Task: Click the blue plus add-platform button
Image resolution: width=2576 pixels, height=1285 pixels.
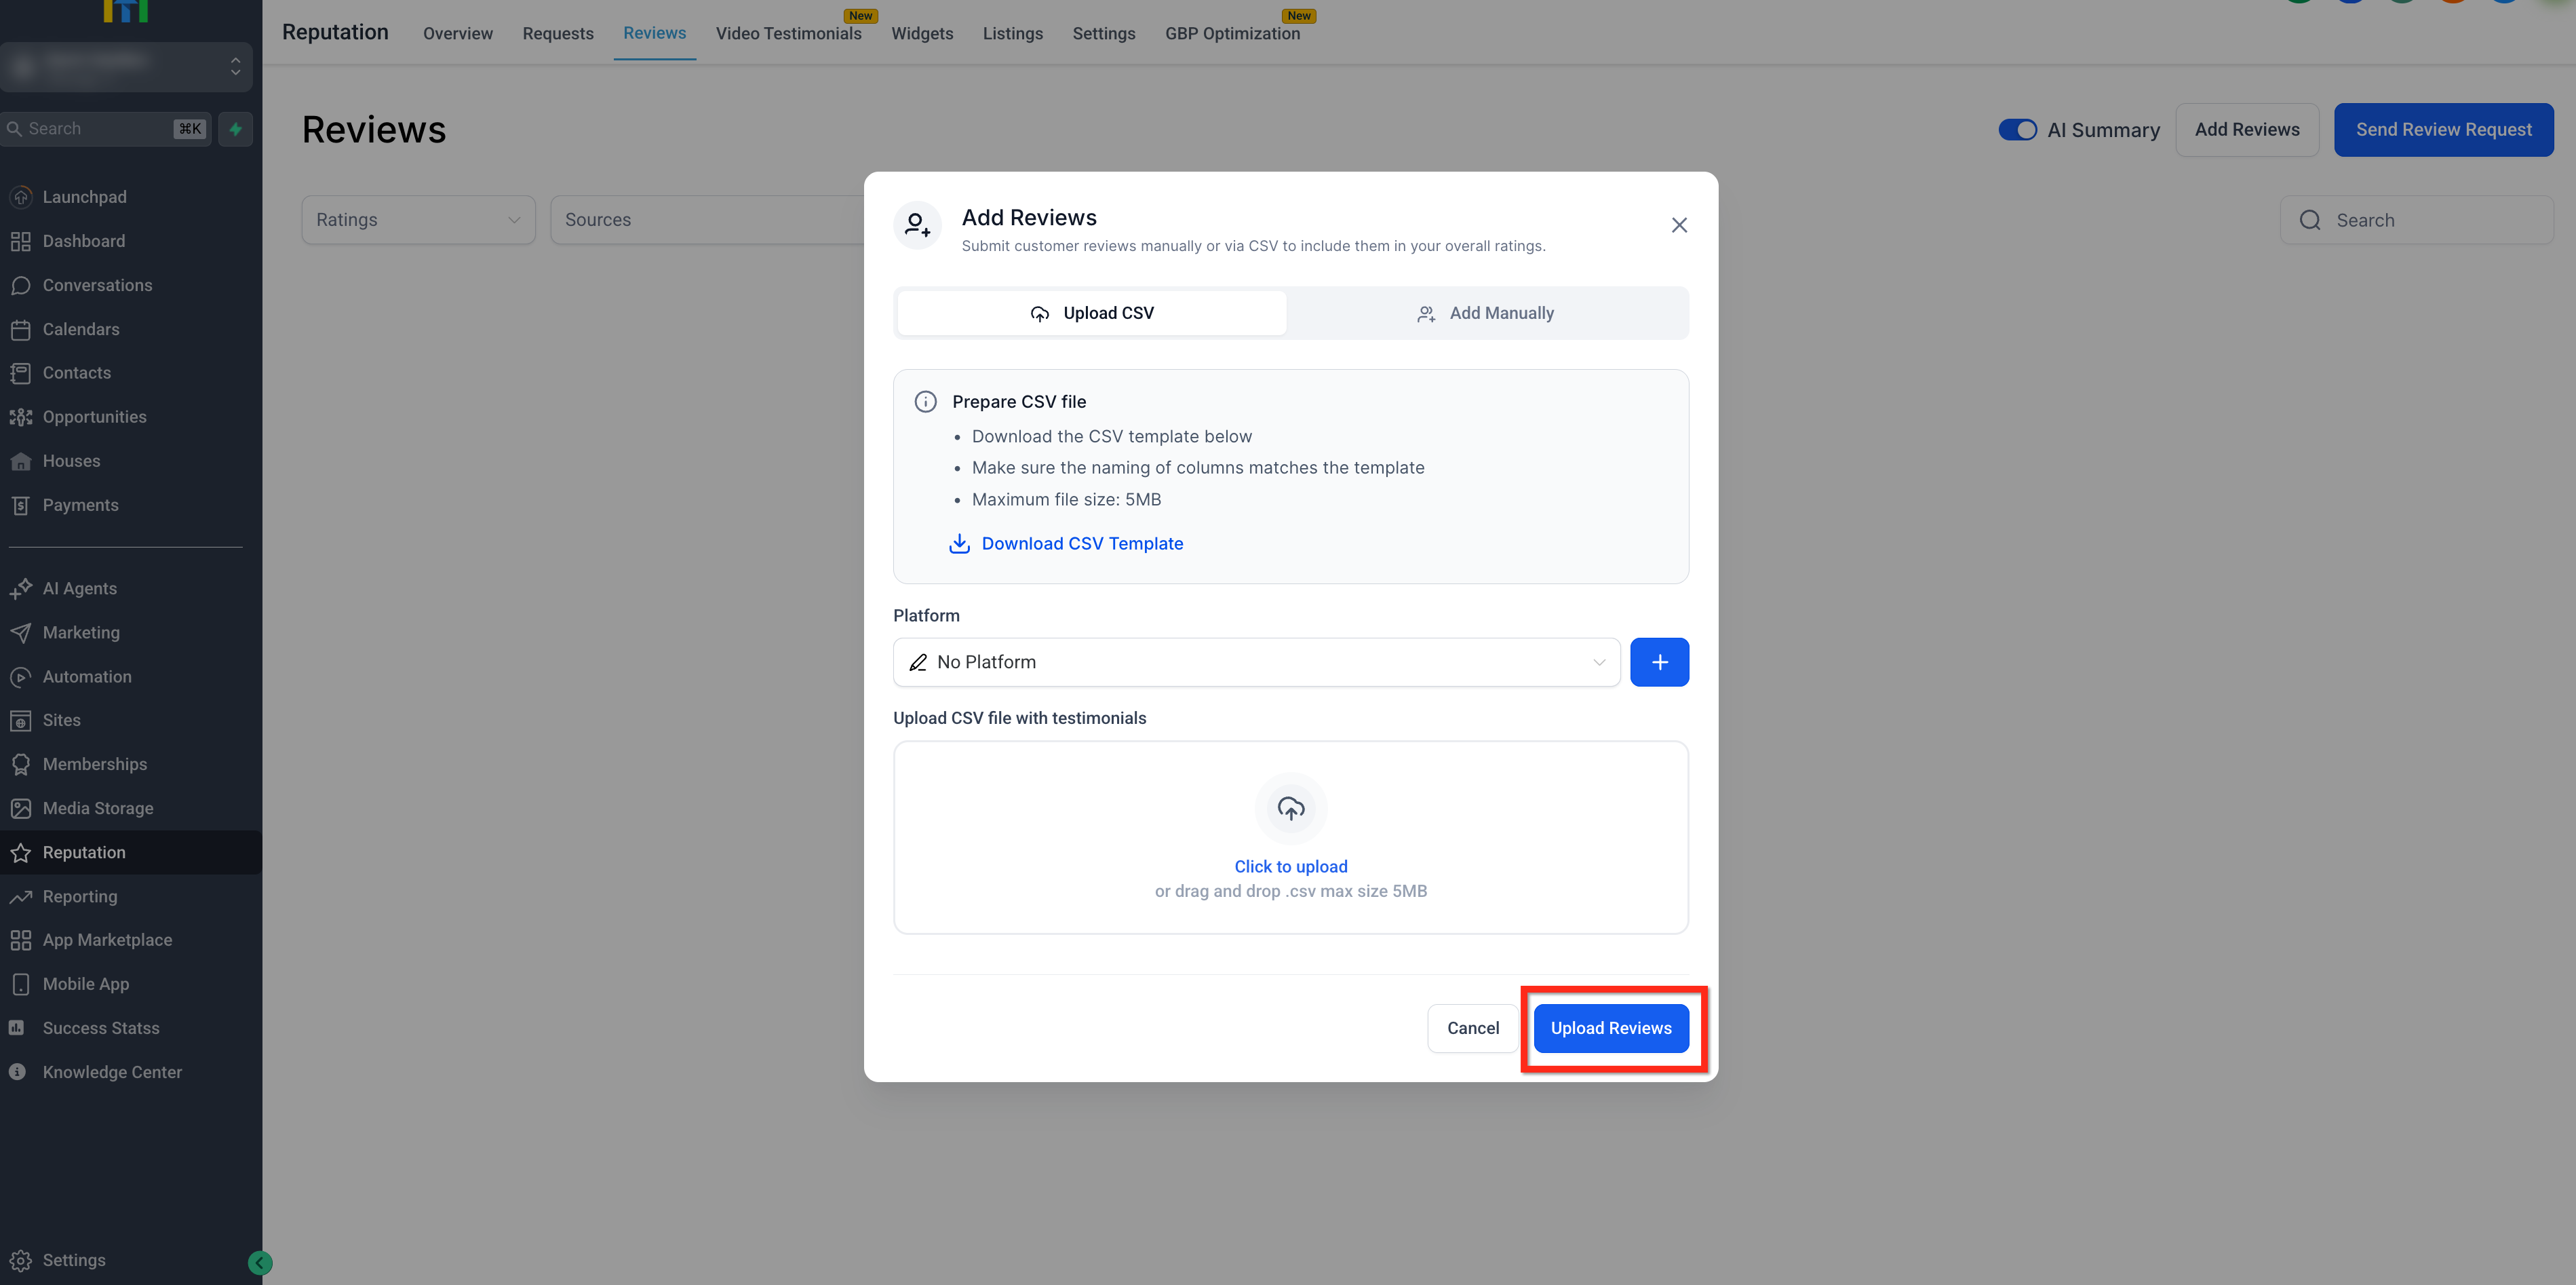Action: [x=1658, y=662]
